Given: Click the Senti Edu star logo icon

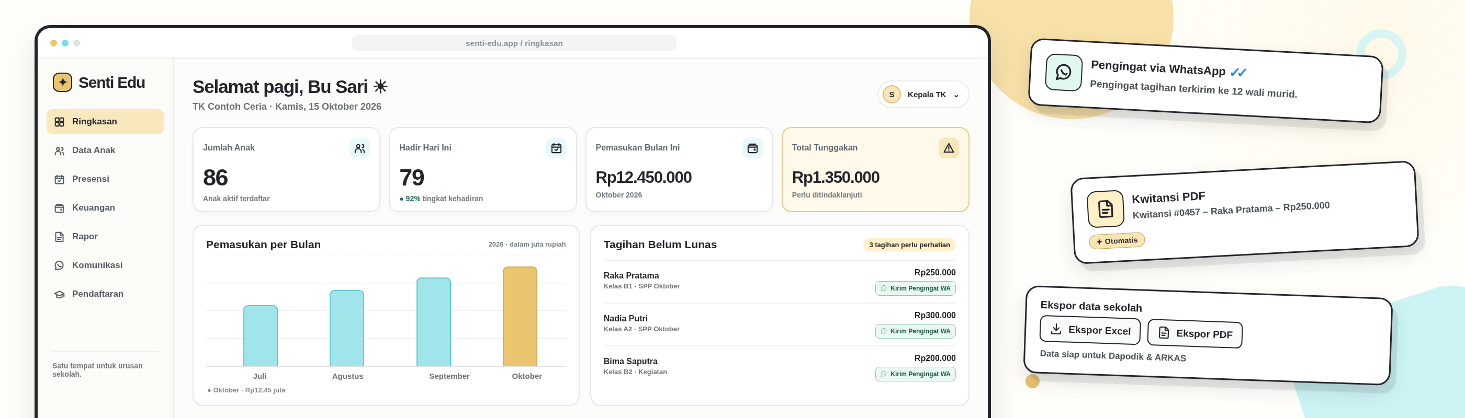Looking at the screenshot, I should (63, 83).
